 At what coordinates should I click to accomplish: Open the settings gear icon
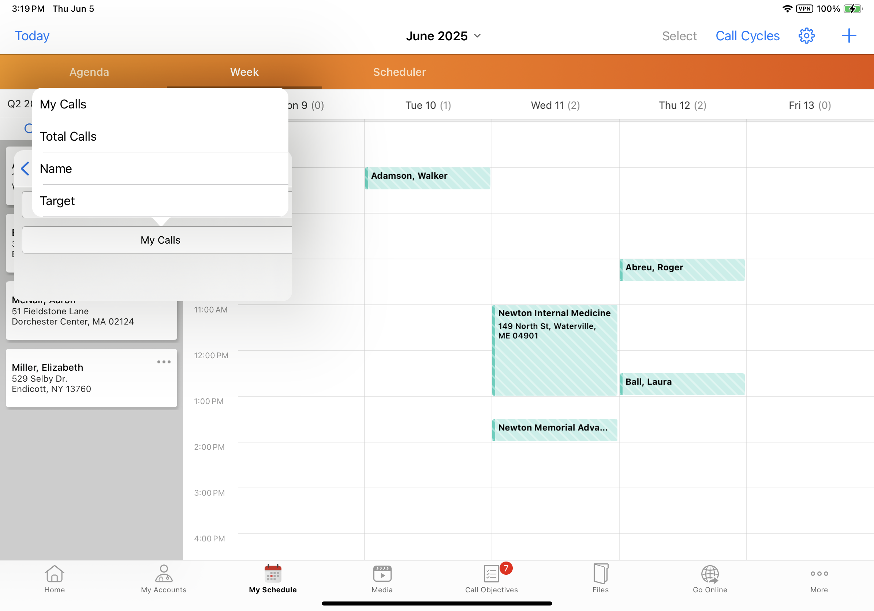[x=806, y=36]
